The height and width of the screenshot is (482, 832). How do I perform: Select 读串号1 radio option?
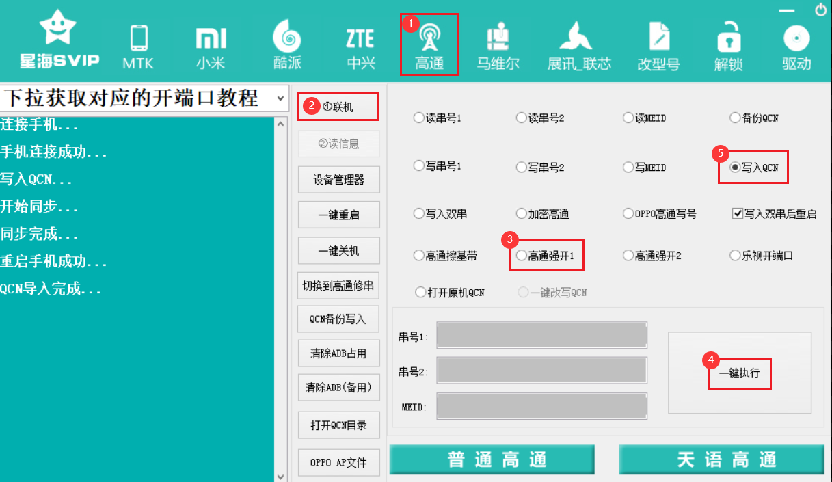tap(438, 118)
